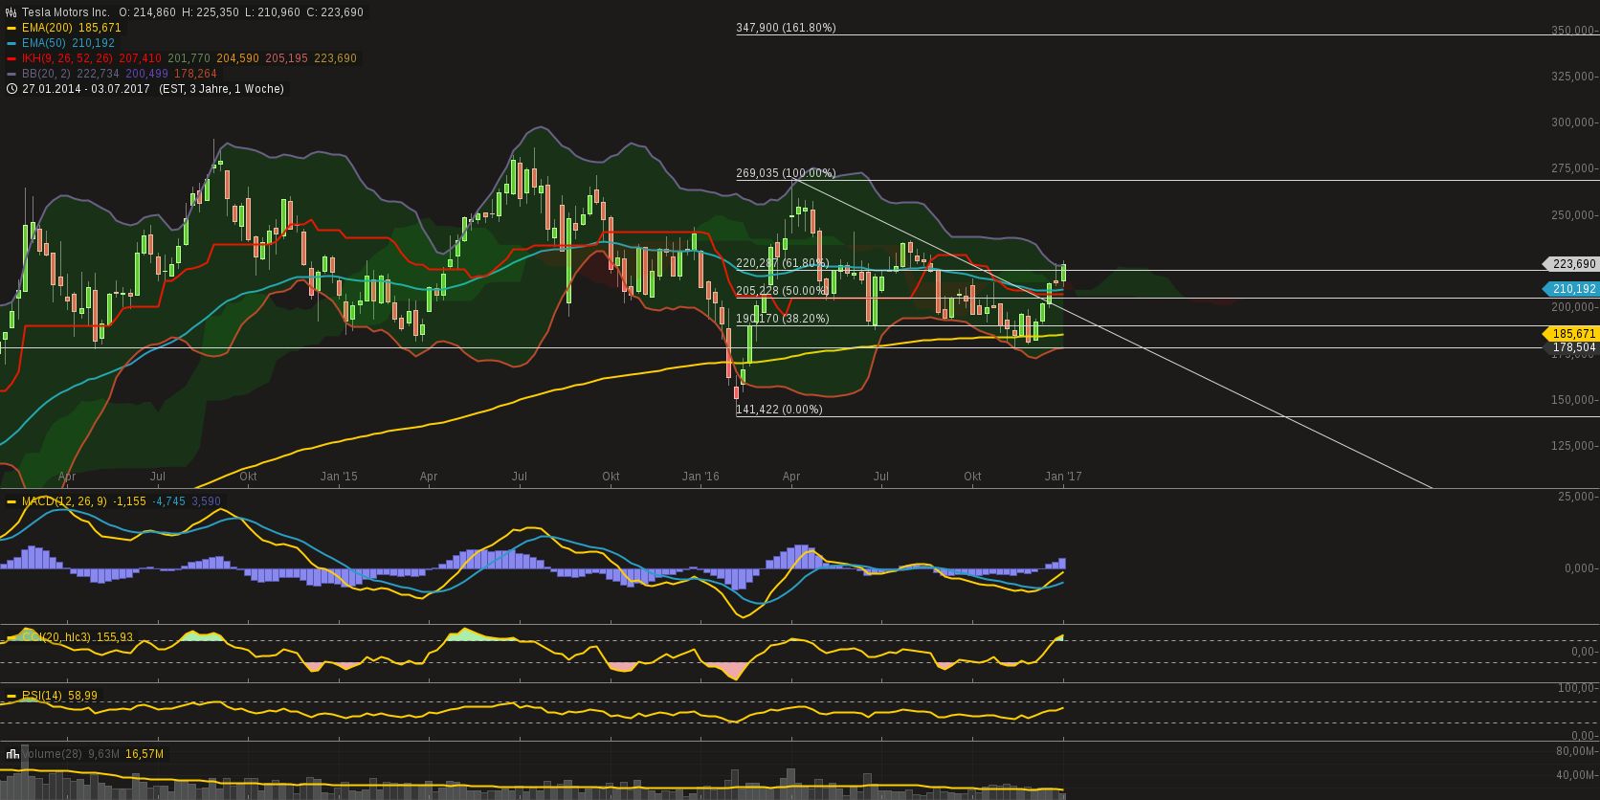Click the yellow RSI(14) legend marker
This screenshot has width=1600, height=800.
click(11, 696)
